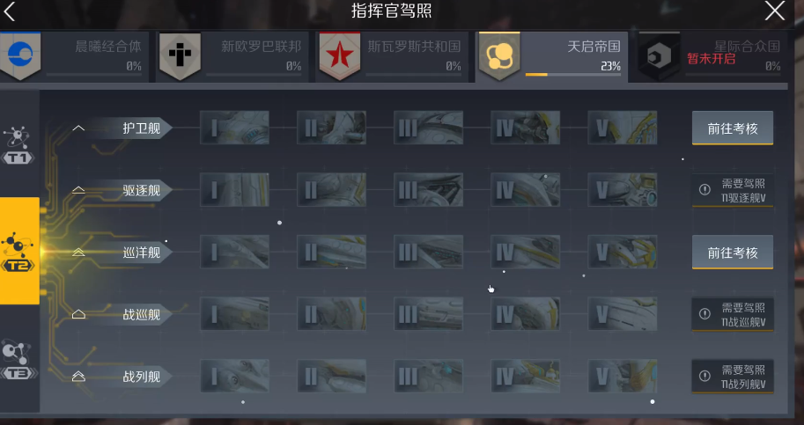Screen dimensions: 804x425
Task: Click the locked 星际合众国 hexagon emblem
Action: (659, 55)
